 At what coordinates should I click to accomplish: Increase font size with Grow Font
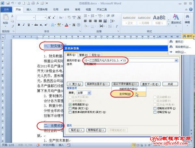click(49, 18)
